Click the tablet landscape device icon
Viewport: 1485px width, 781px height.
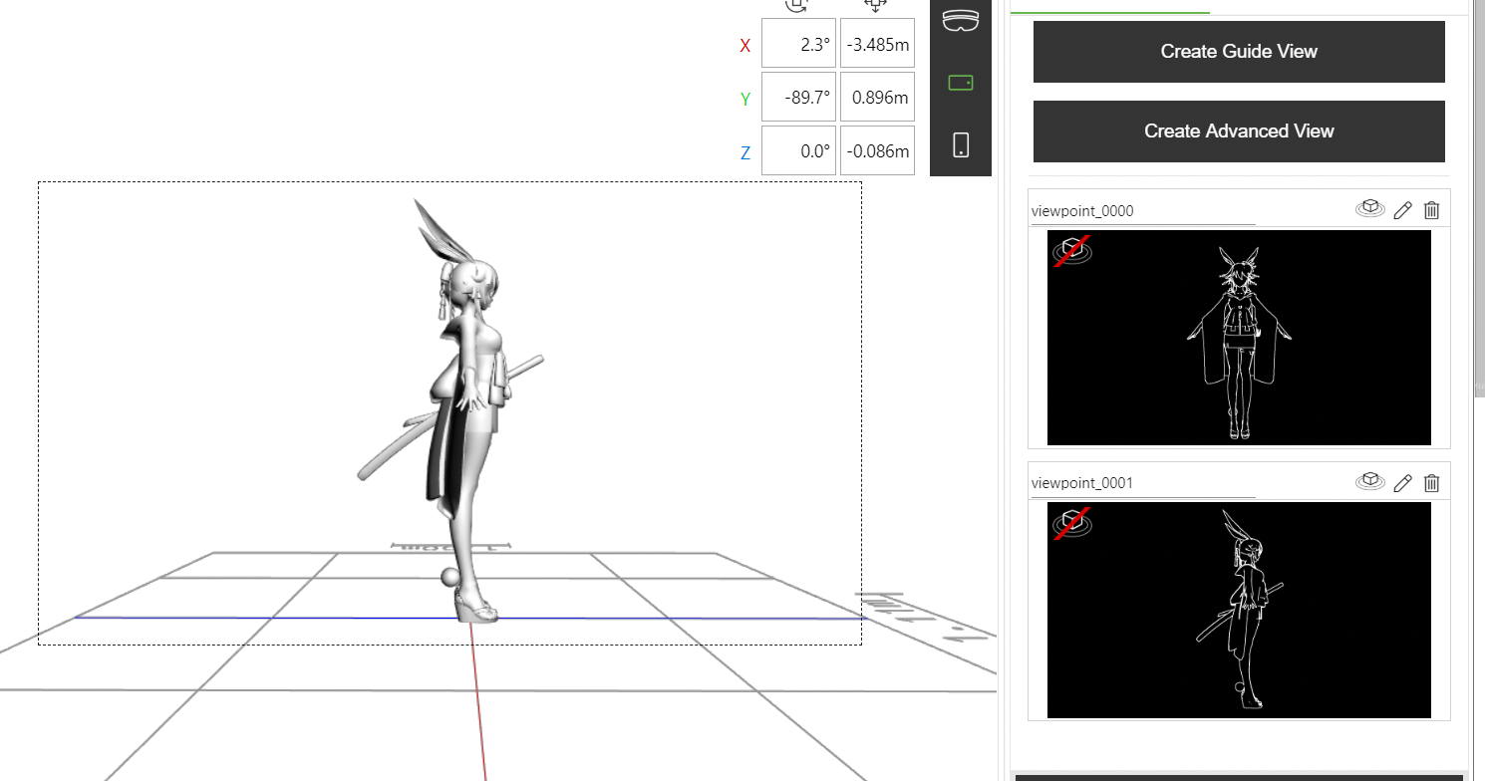tap(959, 83)
